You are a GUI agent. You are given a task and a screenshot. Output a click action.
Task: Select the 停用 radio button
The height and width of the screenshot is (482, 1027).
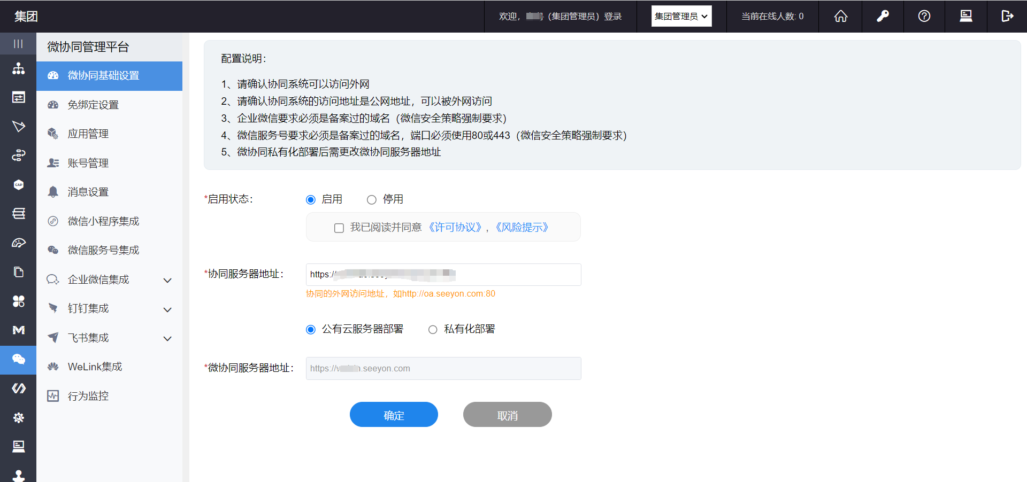[x=372, y=200]
